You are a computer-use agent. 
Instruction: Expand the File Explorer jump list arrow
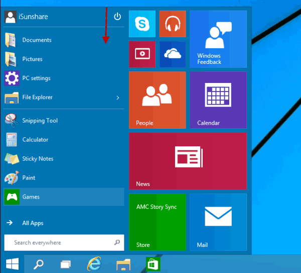(x=118, y=98)
